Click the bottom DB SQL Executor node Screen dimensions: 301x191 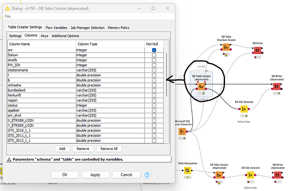tap(250, 175)
